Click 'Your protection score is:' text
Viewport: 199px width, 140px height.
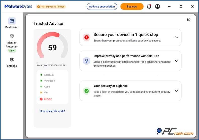coord(51,65)
